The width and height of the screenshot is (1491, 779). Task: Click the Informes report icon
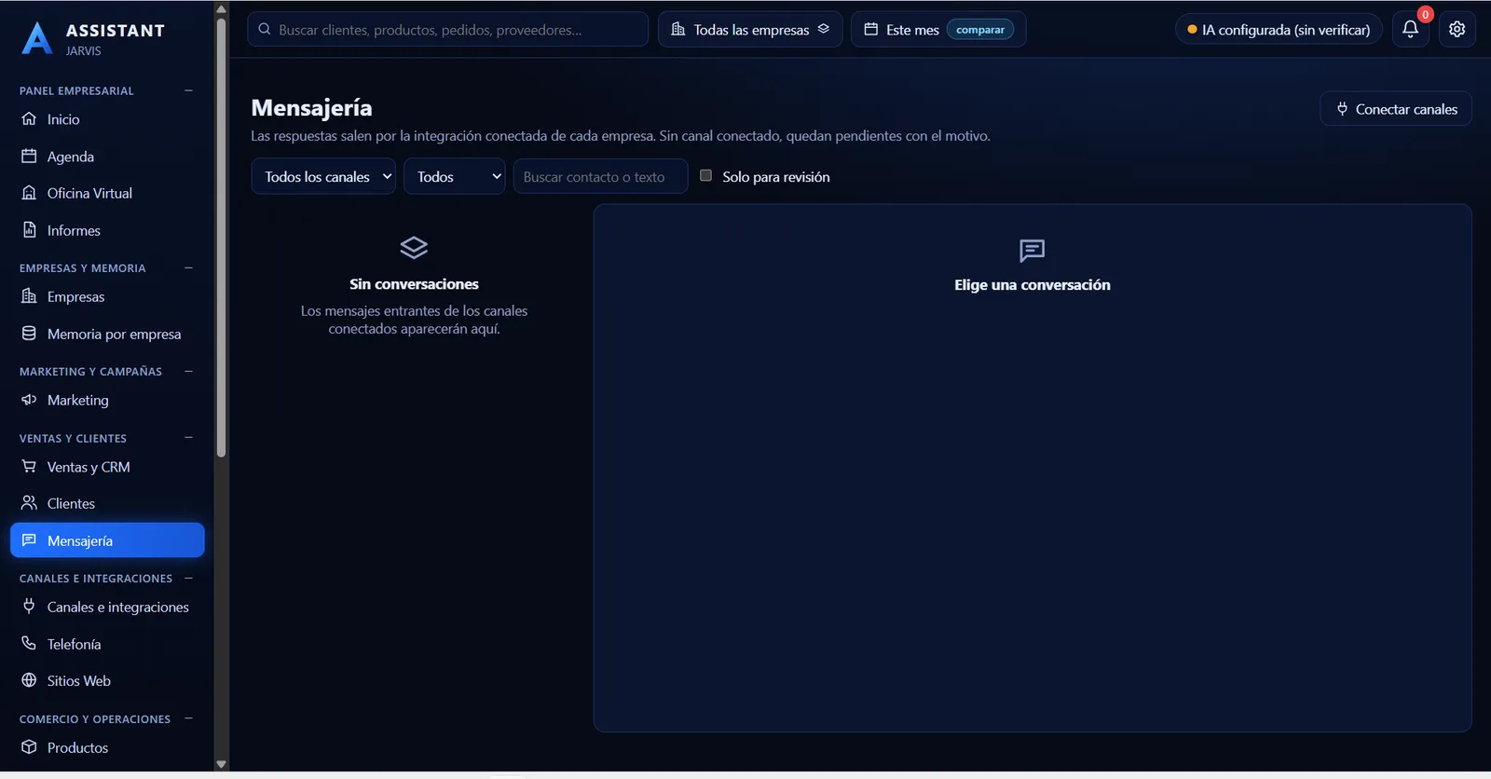coord(29,229)
